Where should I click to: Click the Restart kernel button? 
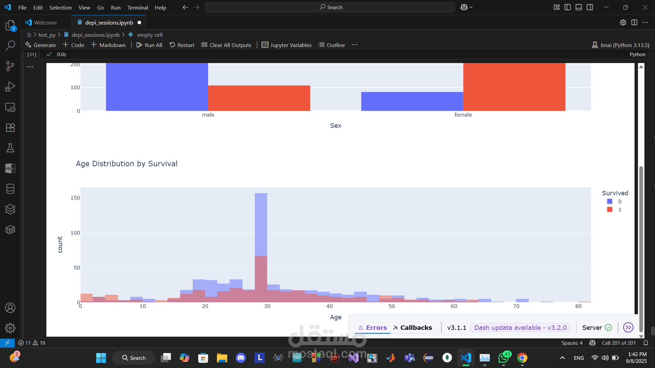pos(182,45)
